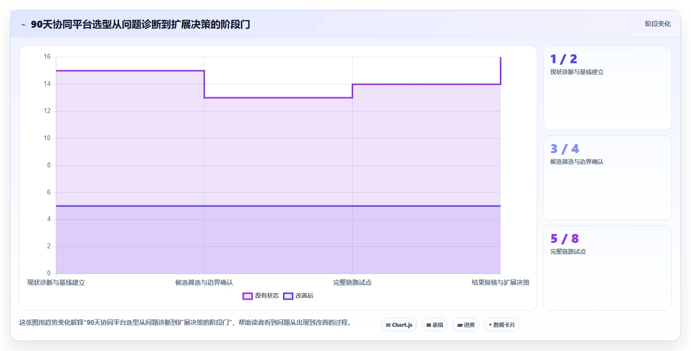This screenshot has height=351, width=691.
Task: Open the 1 / 2 现状诊断与基线建立 card
Action: [x=608, y=88]
